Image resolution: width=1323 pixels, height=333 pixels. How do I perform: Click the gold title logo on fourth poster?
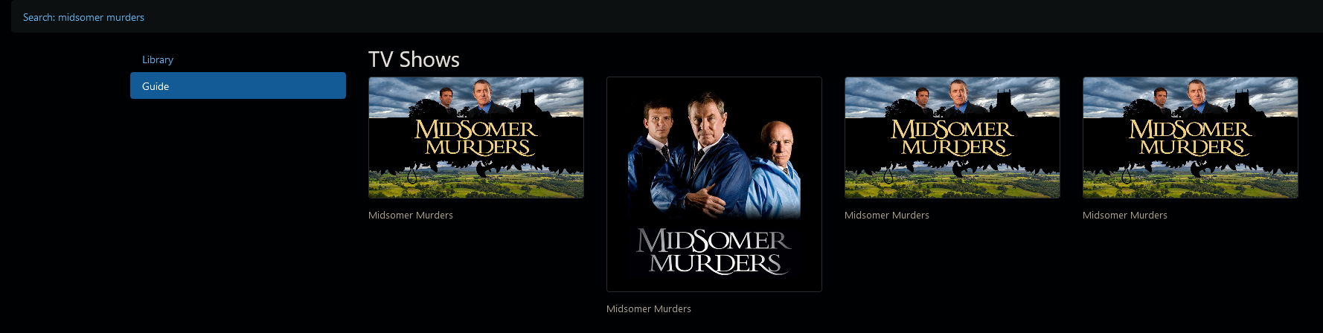(x=1191, y=138)
